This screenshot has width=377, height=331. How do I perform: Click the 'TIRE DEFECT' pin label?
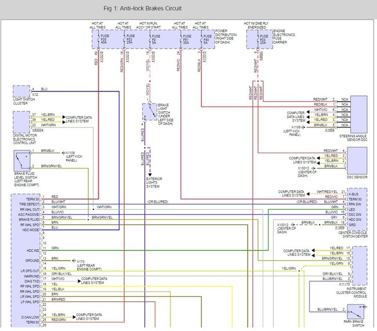pyautogui.click(x=30, y=204)
